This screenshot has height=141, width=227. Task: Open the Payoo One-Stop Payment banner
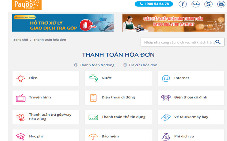173,23
